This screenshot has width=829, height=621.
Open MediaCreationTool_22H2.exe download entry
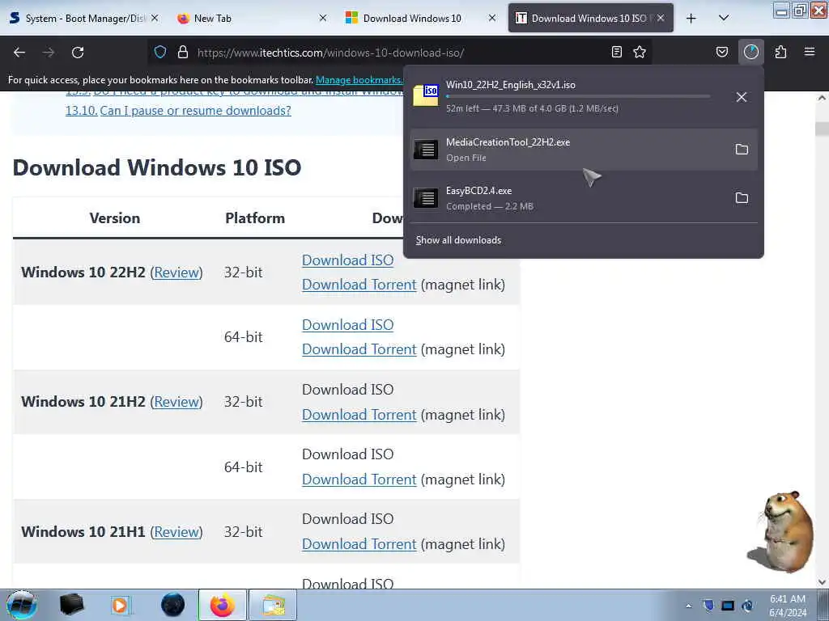[x=584, y=150]
